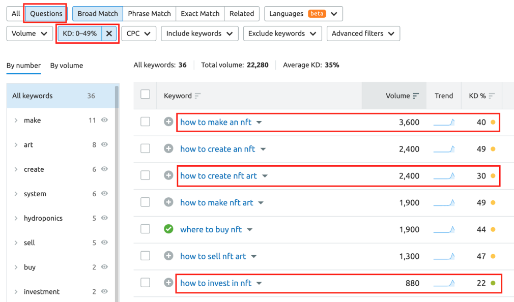514x302 pixels.
Task: Expand the arrow next to "how to make nft art"
Action: click(261, 202)
